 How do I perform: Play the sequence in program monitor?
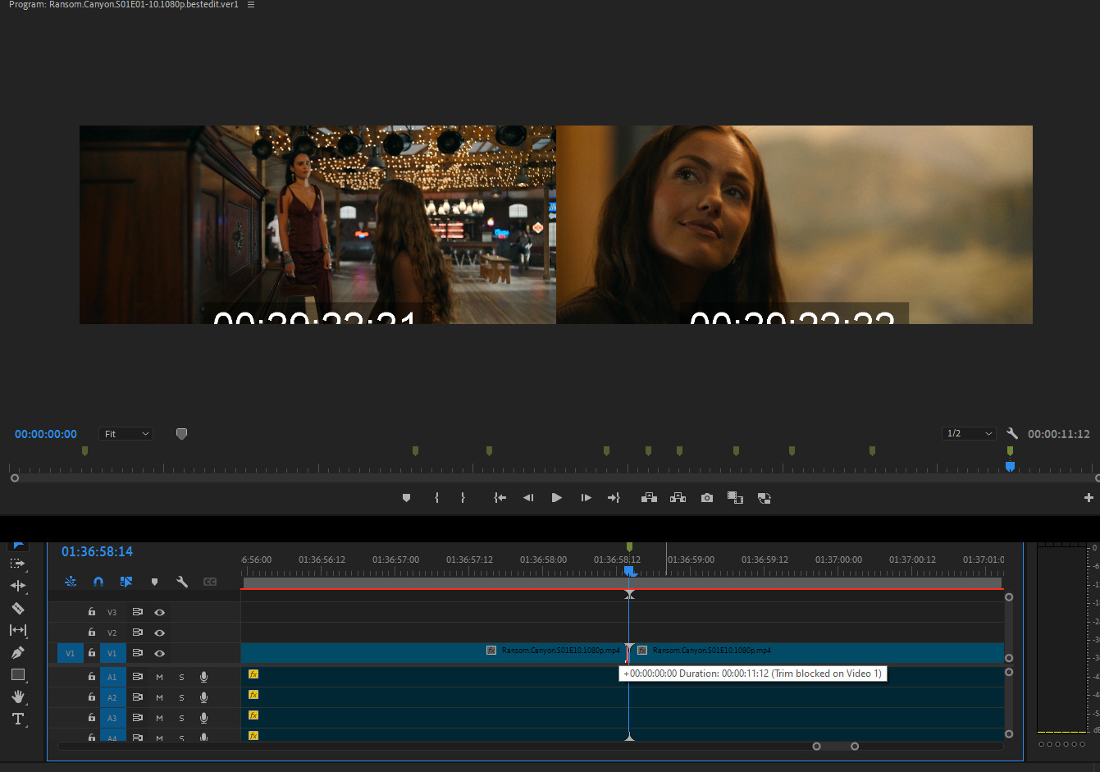tap(556, 498)
